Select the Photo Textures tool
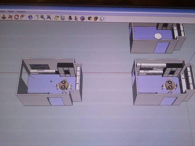The height and width of the screenshot is (146, 195). pos(76,18)
